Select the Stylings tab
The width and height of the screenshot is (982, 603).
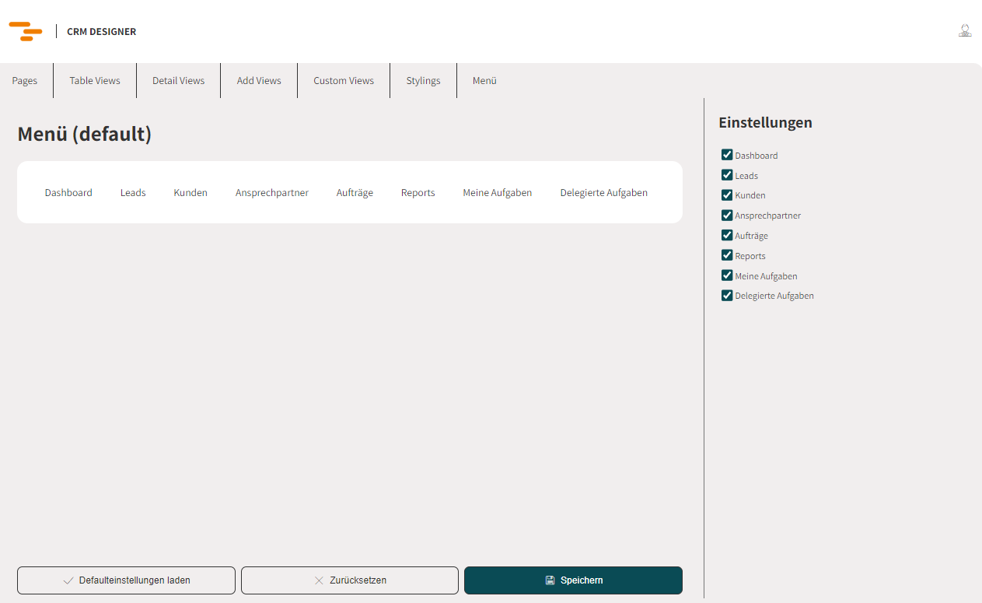point(423,81)
